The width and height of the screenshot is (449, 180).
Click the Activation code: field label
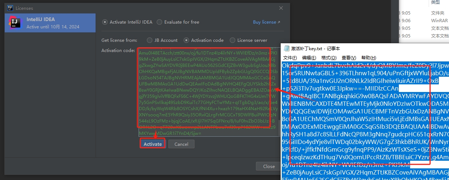(118, 51)
